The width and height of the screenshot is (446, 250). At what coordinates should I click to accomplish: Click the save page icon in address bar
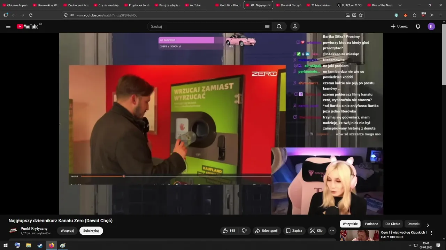(354, 15)
